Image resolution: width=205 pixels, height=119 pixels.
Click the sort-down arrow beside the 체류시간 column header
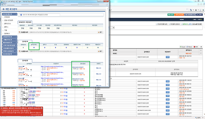pyautogui.click(x=201, y=53)
